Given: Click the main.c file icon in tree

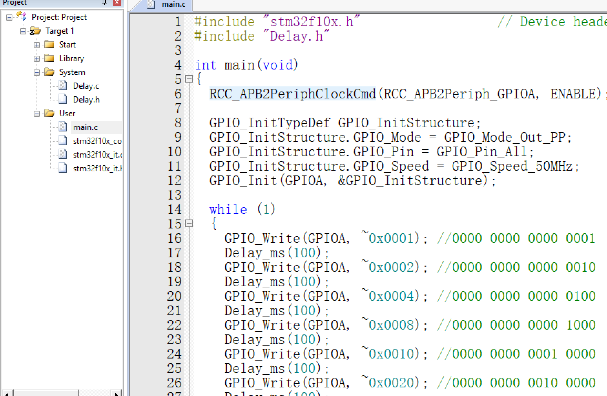Looking at the screenshot, I should pyautogui.click(x=63, y=127).
